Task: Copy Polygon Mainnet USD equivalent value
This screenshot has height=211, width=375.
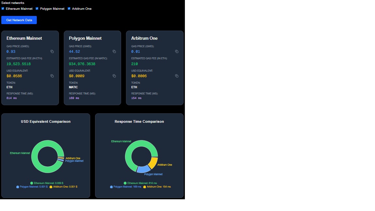Action: coord(114,76)
